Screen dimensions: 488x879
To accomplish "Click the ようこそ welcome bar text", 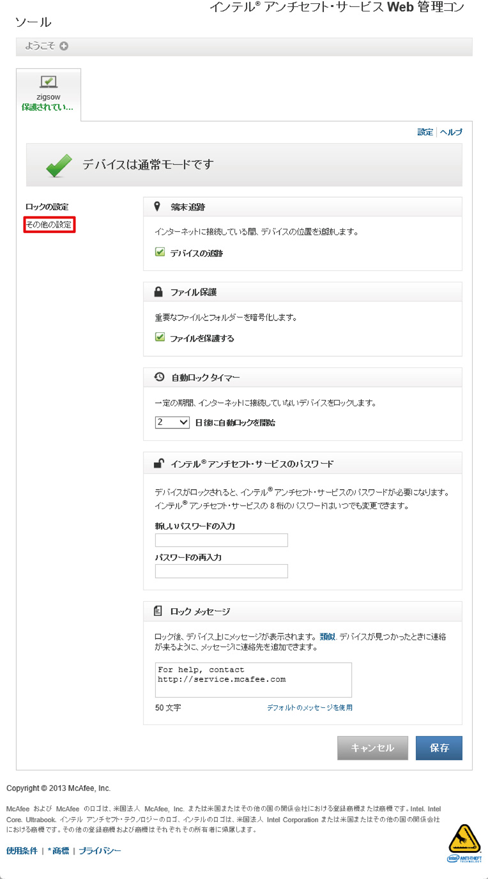I will 41,46.
